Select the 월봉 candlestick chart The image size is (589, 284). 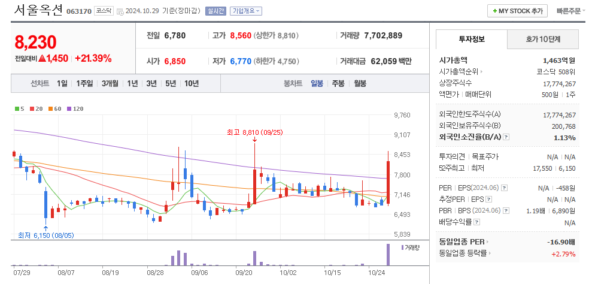360,83
